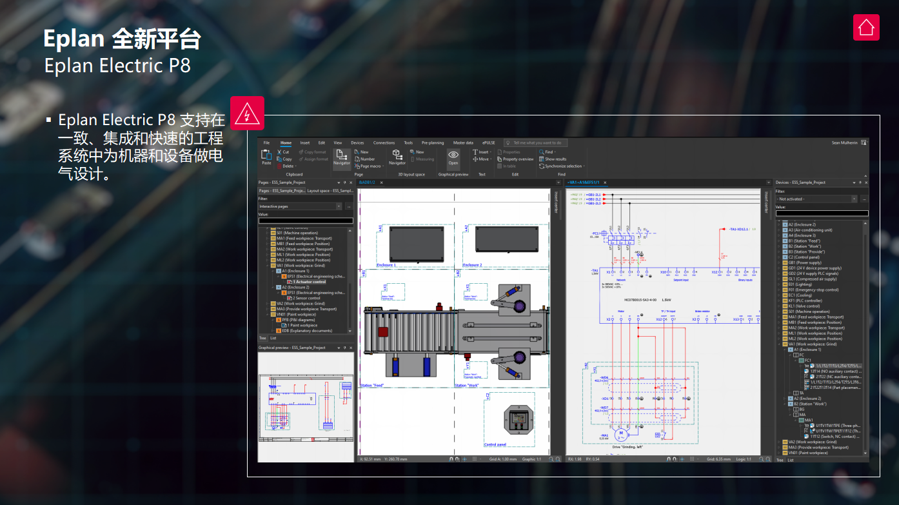Open the Graphical preview eye icon
This screenshot has width=899, height=505.
tap(453, 155)
